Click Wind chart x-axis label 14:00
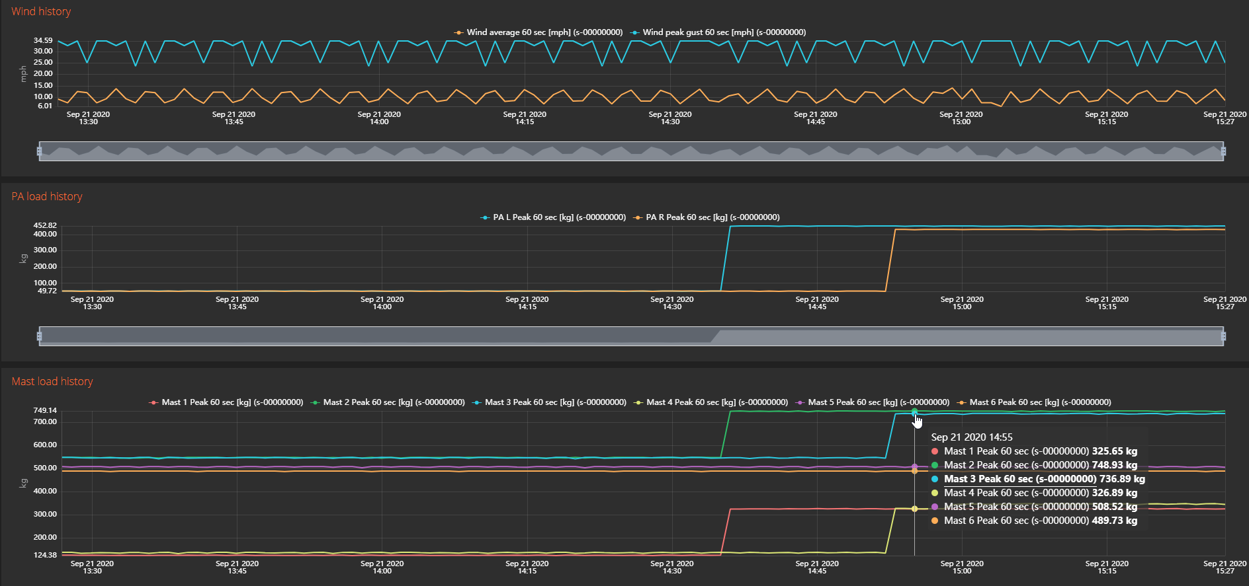Image resolution: width=1249 pixels, height=586 pixels. click(x=379, y=118)
